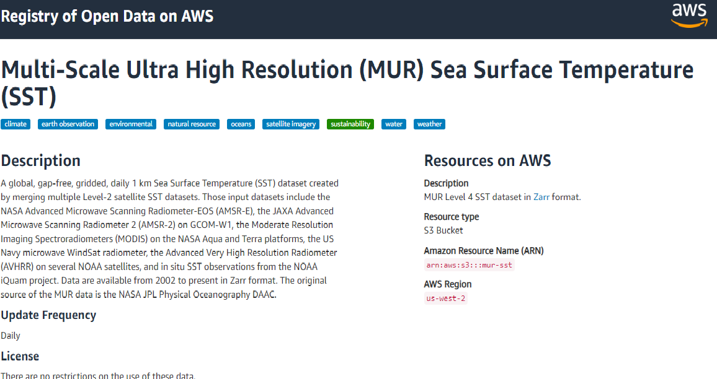Click the us-west-2 region code
Image resolution: width=717 pixels, height=379 pixels.
(x=446, y=298)
